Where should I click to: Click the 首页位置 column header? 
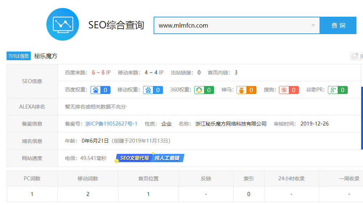tap(149, 179)
